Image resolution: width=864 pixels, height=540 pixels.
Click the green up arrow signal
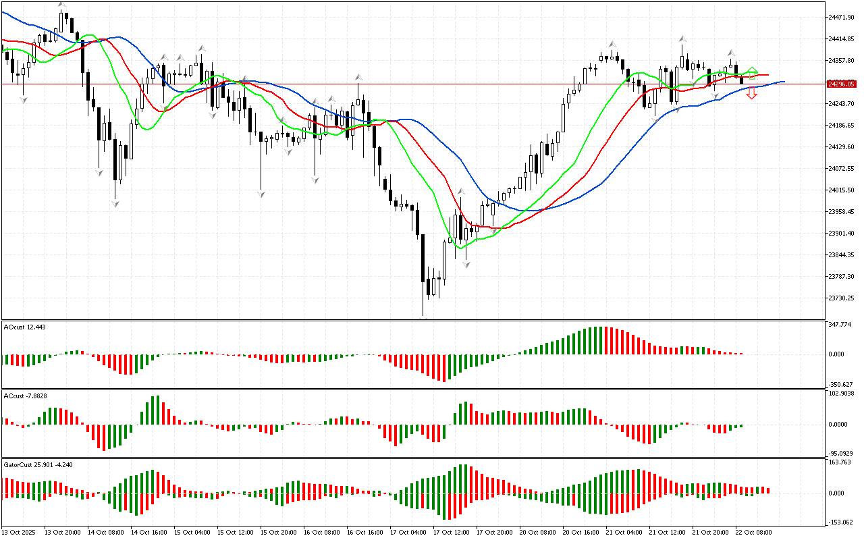click(x=753, y=71)
